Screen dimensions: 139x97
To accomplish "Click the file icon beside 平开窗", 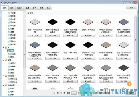I will click(9, 13).
